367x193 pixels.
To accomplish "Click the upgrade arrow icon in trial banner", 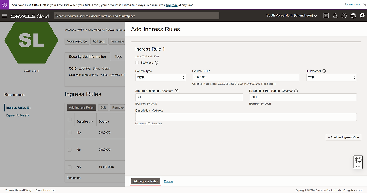I will click(x=5, y=5).
